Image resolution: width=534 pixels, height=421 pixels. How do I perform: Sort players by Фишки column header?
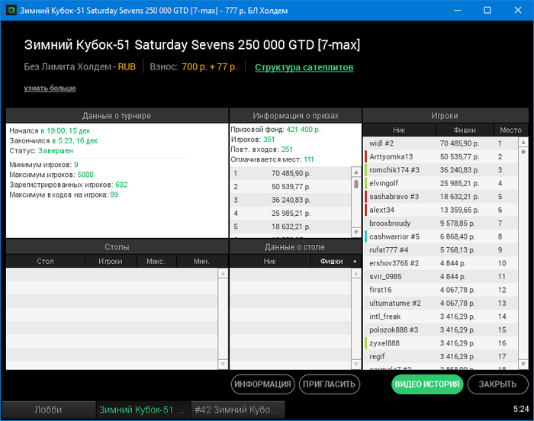[x=465, y=130]
